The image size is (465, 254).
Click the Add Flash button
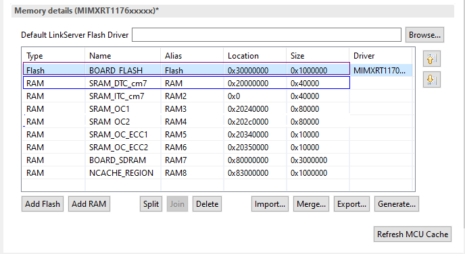click(43, 204)
